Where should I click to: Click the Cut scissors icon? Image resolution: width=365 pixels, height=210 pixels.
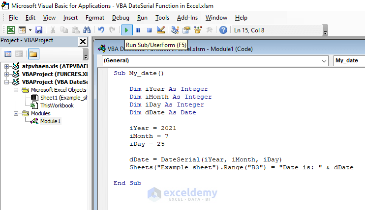53,30
